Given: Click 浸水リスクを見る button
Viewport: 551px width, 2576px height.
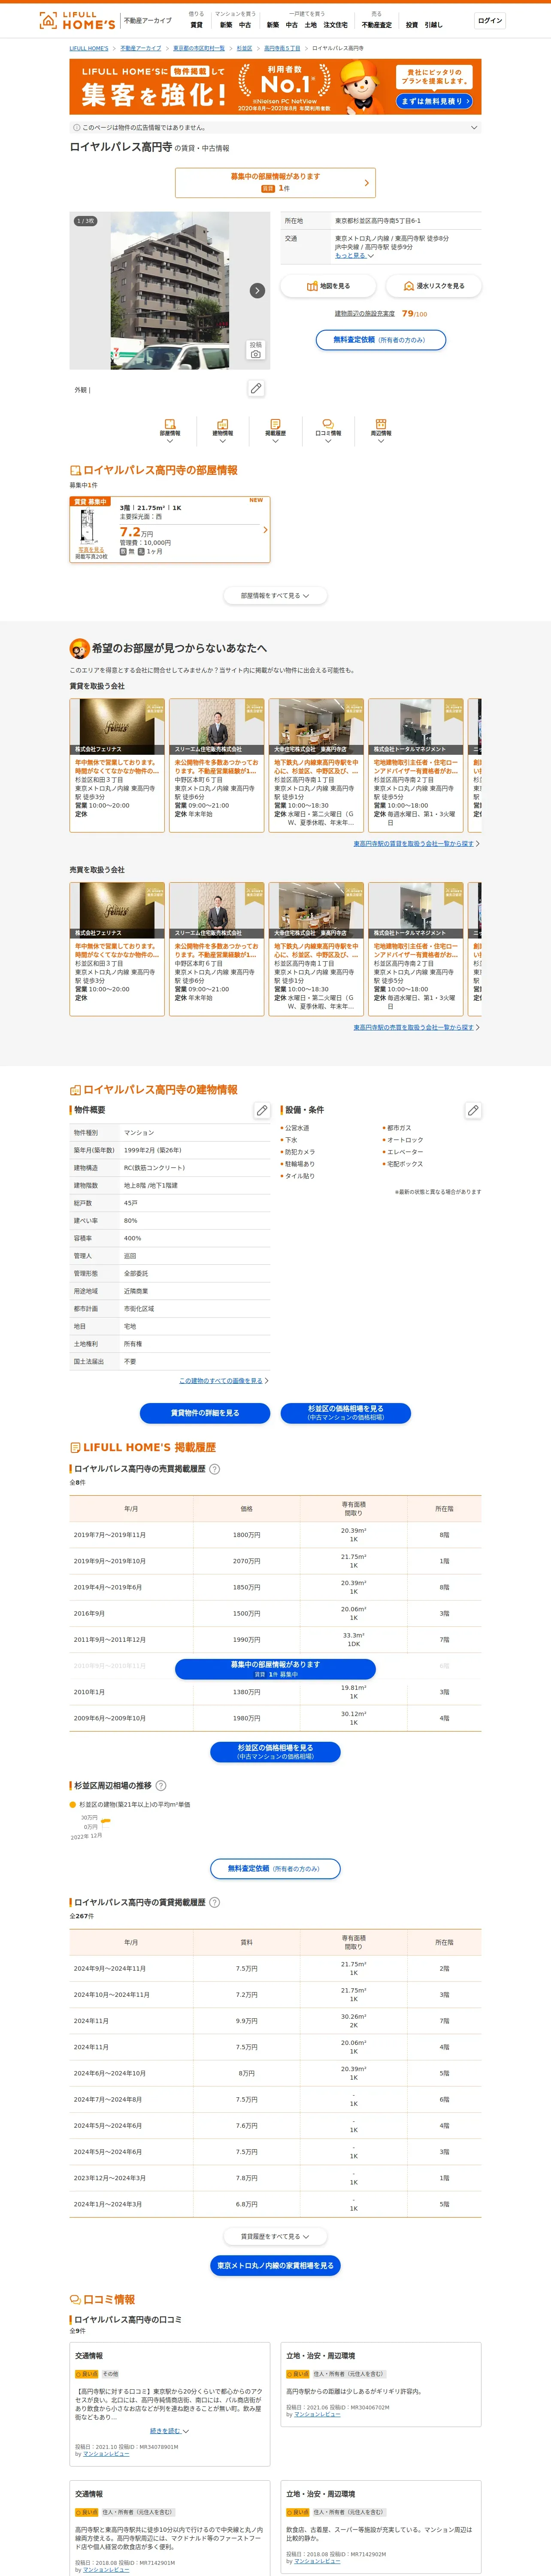Looking at the screenshot, I should point(434,286).
